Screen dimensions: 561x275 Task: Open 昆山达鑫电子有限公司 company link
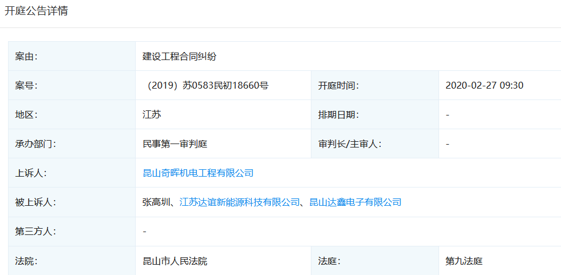coord(355,202)
